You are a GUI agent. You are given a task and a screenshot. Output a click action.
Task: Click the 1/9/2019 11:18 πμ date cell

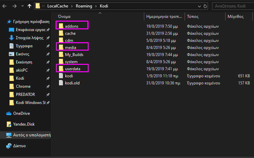click(162, 76)
